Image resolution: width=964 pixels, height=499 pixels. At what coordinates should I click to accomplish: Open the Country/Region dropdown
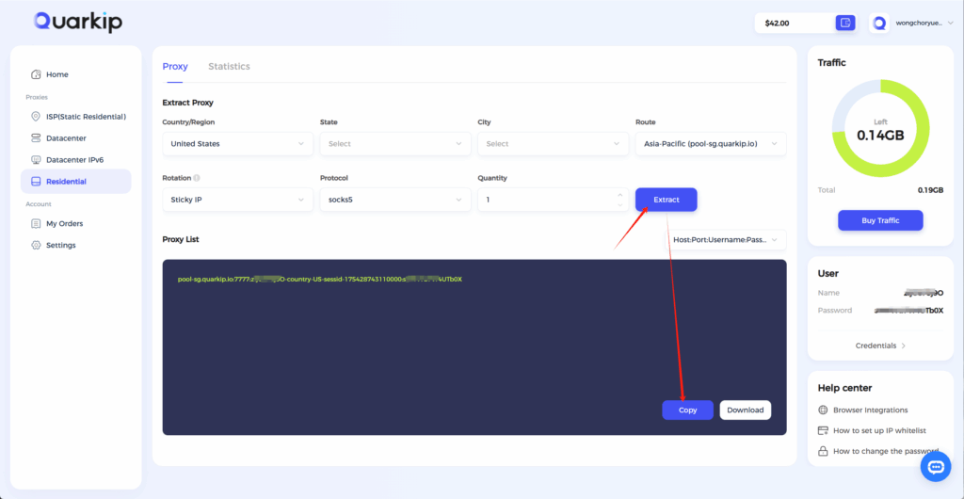pyautogui.click(x=237, y=144)
